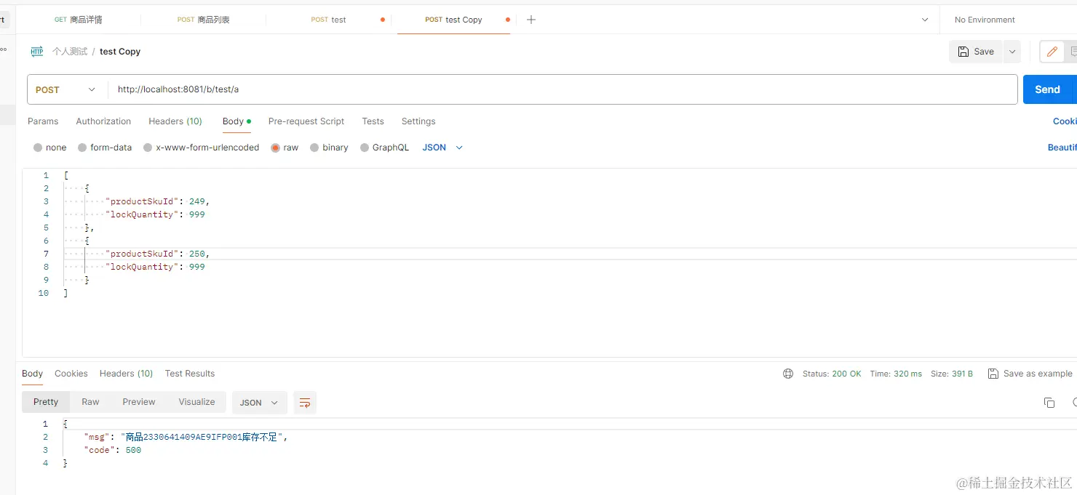Click the Beautify link
The height and width of the screenshot is (495, 1077).
click(1062, 148)
